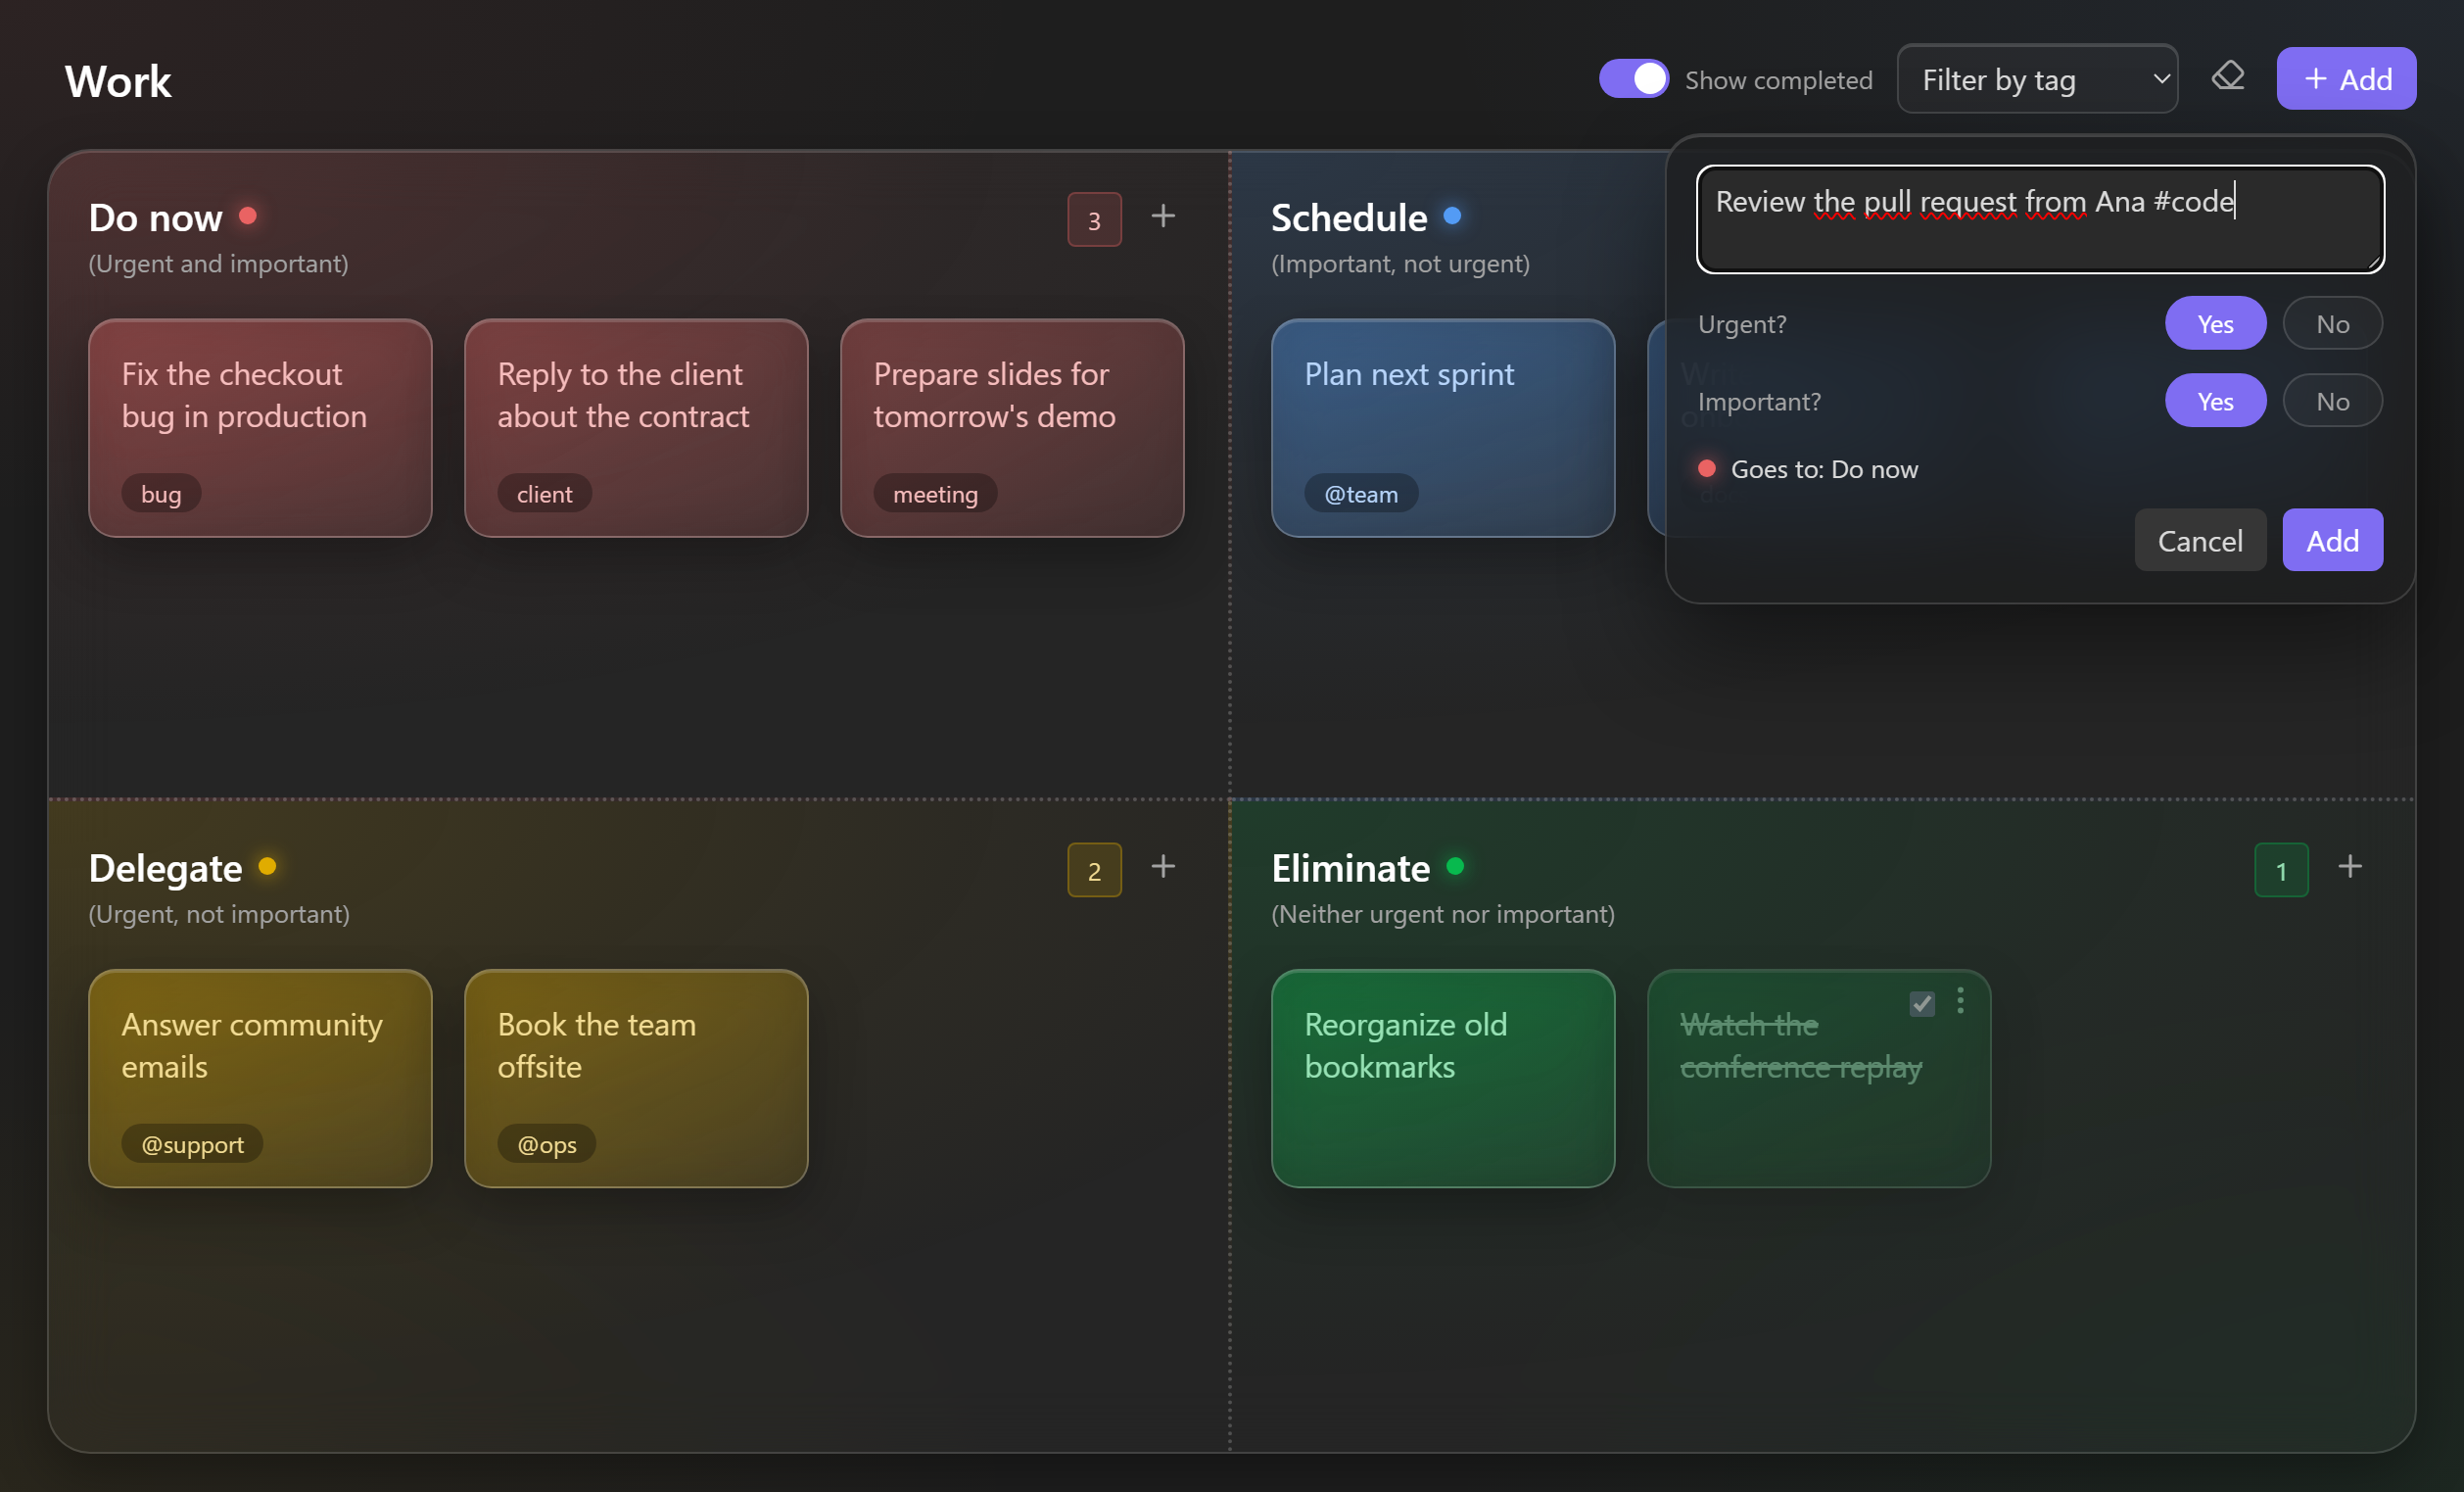Open the Answer community emails card
The width and height of the screenshot is (2464, 1492).
tap(260, 1079)
